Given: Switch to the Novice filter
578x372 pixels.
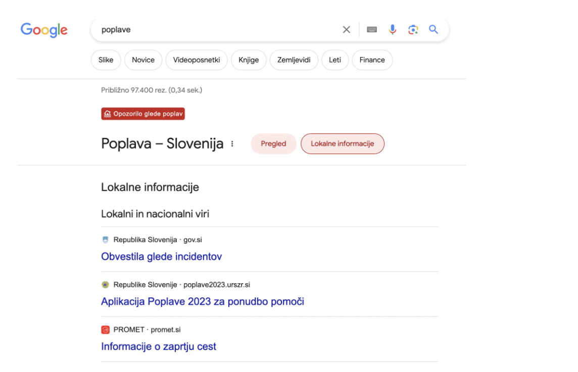Looking at the screenshot, I should click(x=143, y=60).
